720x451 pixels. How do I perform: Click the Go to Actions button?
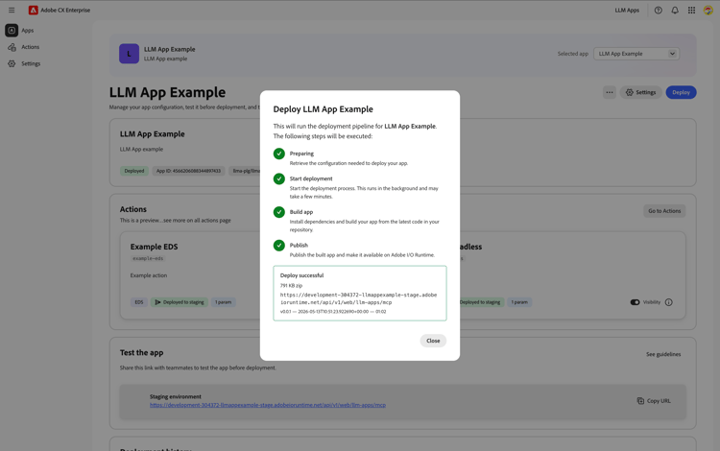click(x=664, y=211)
